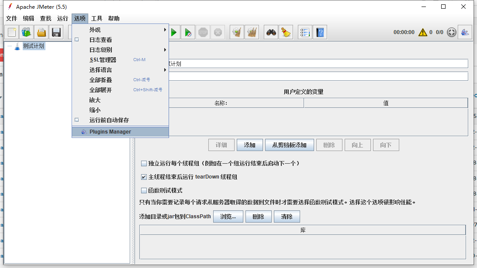Screen dimensions: 477x268
Task: Click the 详细 button
Action: coord(221,145)
